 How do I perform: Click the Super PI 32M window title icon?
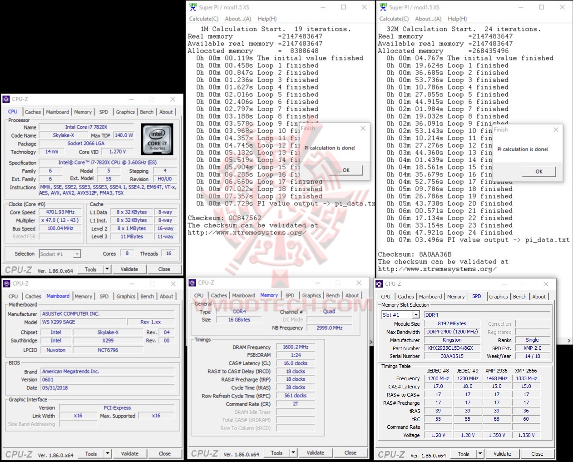[383, 7]
